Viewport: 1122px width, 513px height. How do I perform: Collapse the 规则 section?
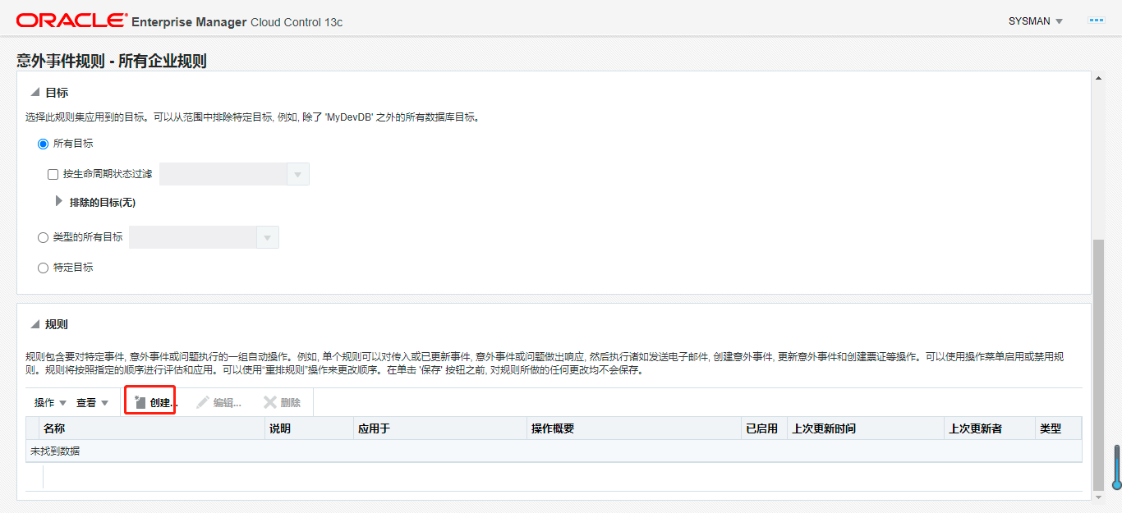coord(35,324)
